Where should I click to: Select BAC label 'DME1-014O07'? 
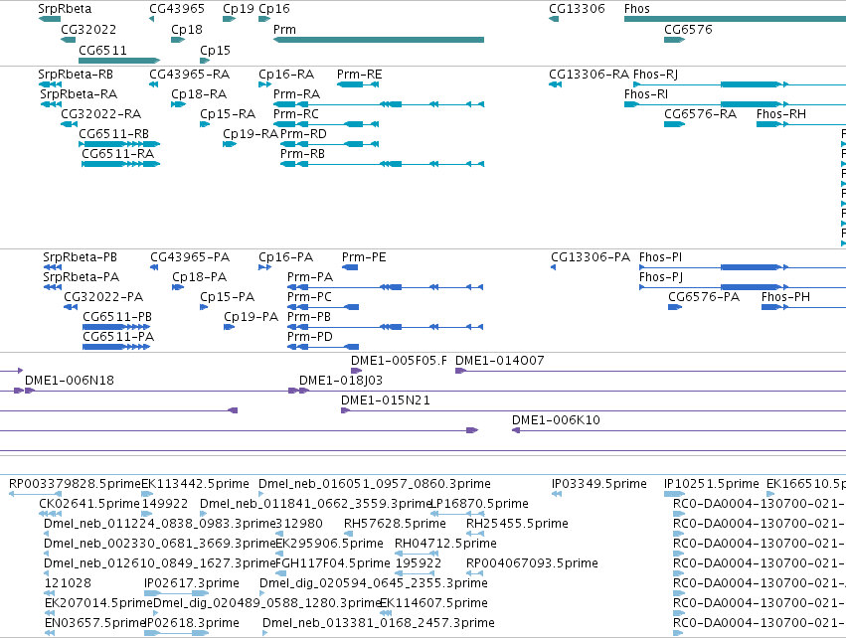pyautogui.click(x=500, y=361)
